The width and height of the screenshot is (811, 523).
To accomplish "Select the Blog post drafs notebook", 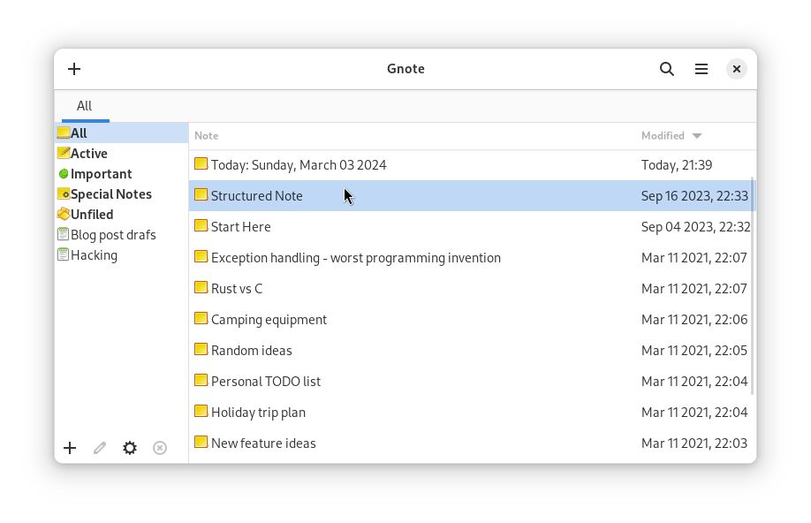I will pyautogui.click(x=112, y=235).
